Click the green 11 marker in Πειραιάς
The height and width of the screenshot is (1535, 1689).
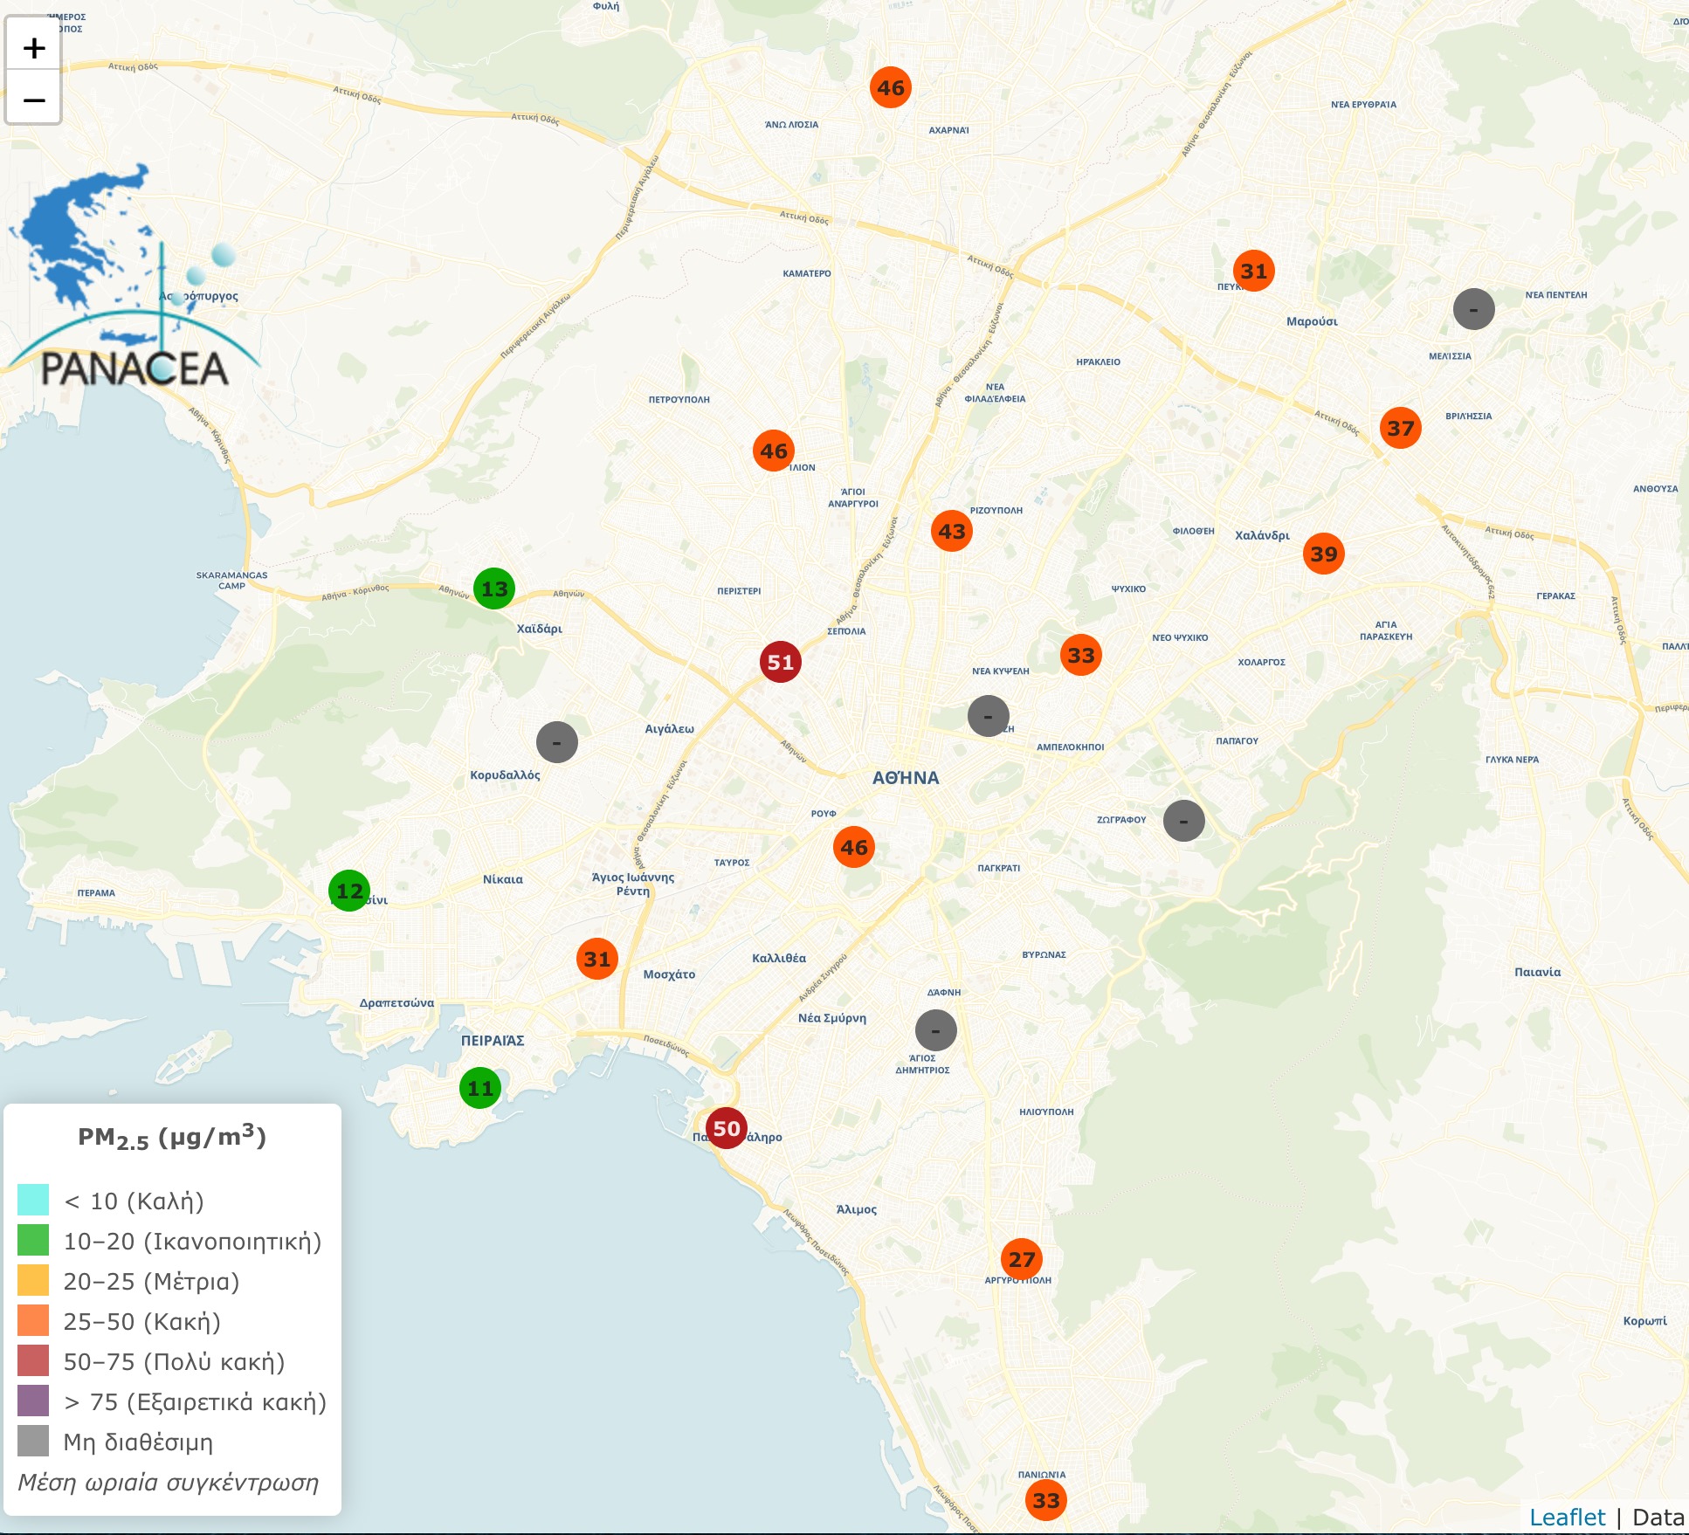[x=479, y=1088]
